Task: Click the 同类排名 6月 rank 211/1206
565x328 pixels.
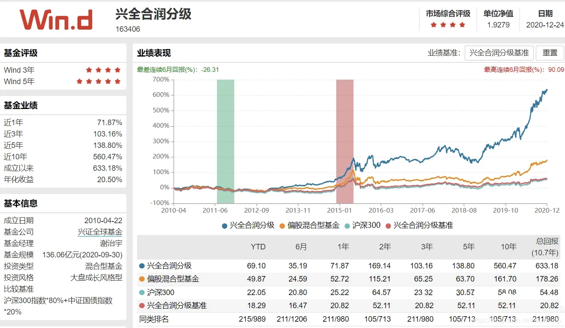Action: point(292,319)
